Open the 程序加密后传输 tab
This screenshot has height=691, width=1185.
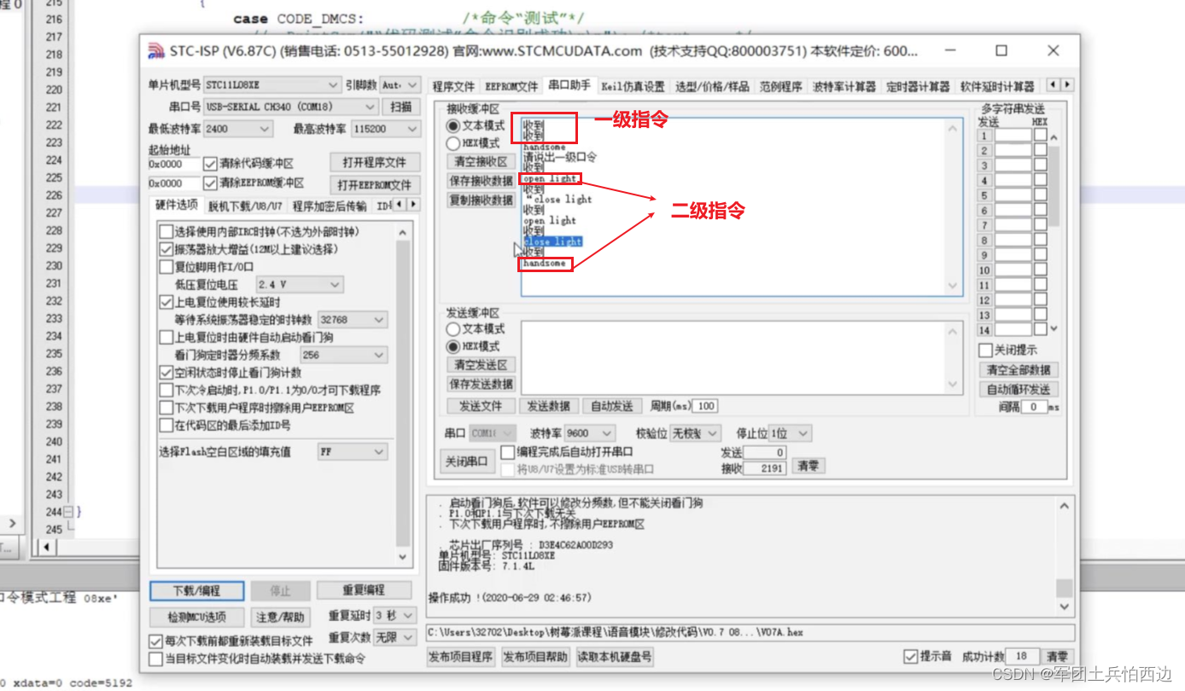pyautogui.click(x=330, y=206)
